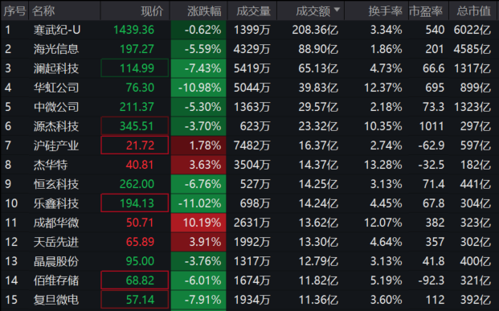Select the 复旦微电 row name
Viewport: 499px width, 311px height.
56,300
